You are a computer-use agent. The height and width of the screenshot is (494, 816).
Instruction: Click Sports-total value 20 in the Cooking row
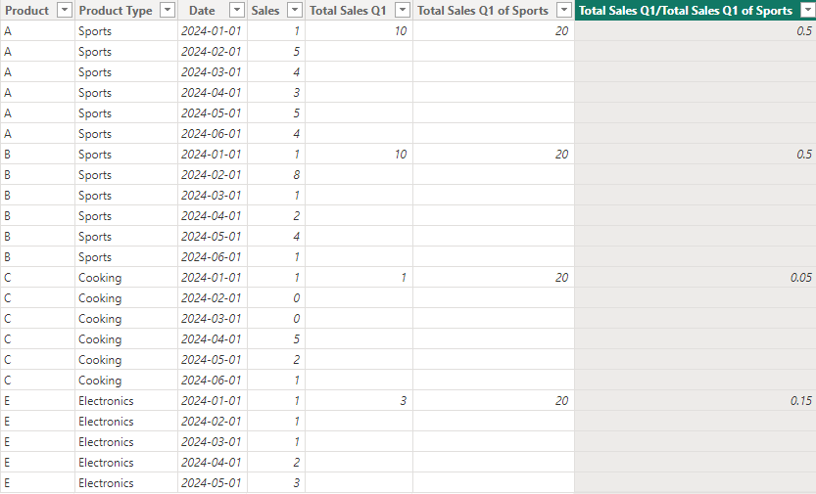[x=494, y=278]
